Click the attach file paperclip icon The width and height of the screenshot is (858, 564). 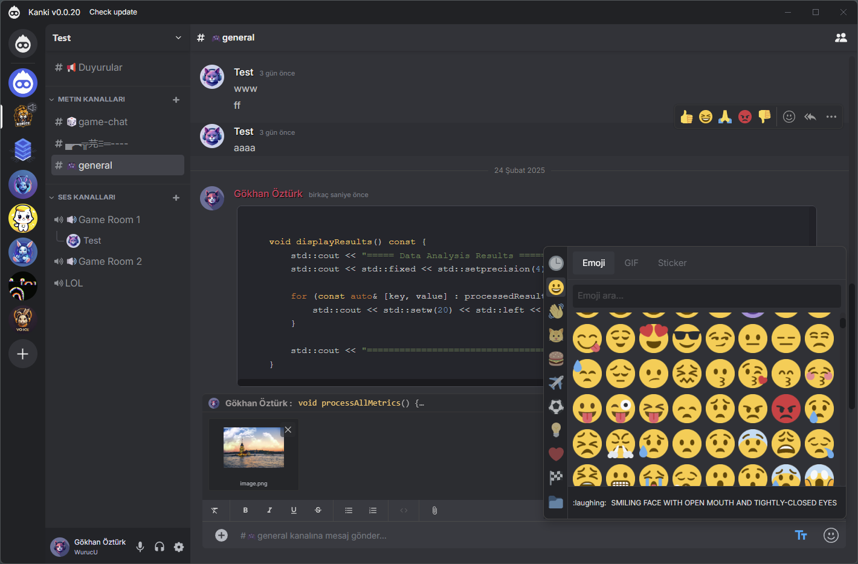(434, 511)
